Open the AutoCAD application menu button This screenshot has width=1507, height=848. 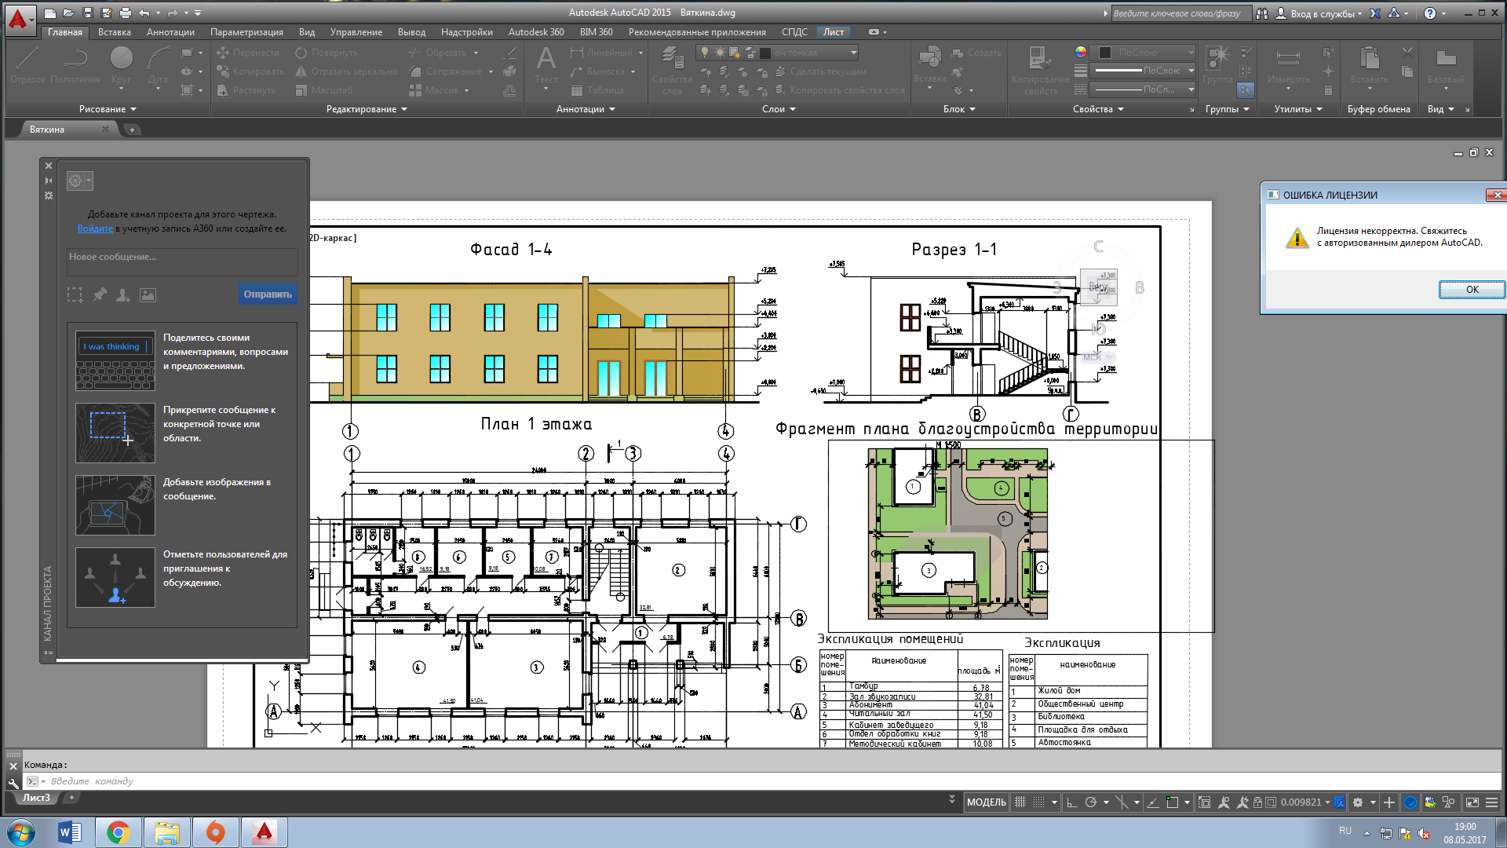(20, 20)
